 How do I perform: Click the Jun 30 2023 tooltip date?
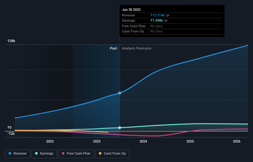point(131,10)
